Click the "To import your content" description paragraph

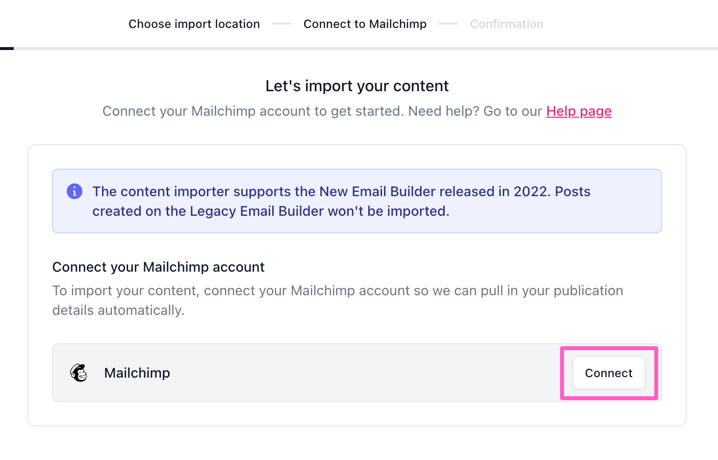(x=337, y=291)
